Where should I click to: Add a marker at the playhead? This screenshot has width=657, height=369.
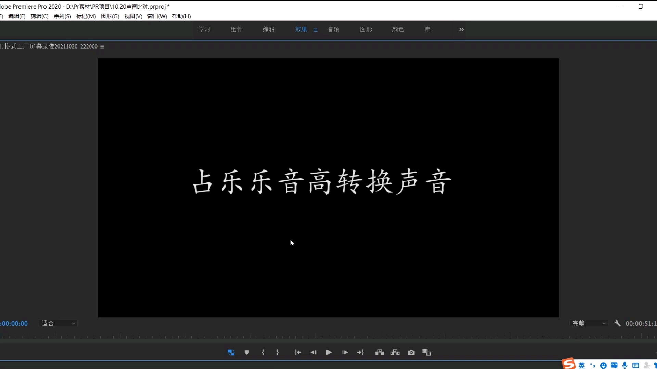[246, 352]
